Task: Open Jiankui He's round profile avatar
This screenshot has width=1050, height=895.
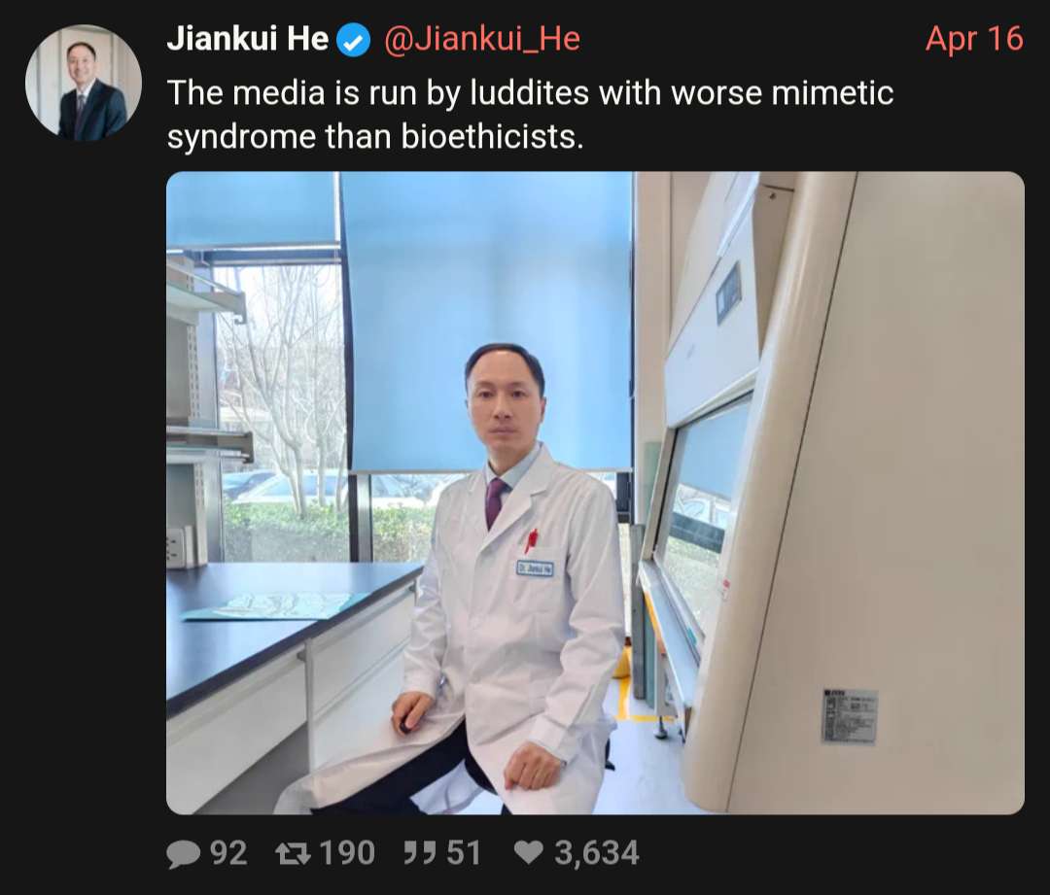Action: point(84,83)
